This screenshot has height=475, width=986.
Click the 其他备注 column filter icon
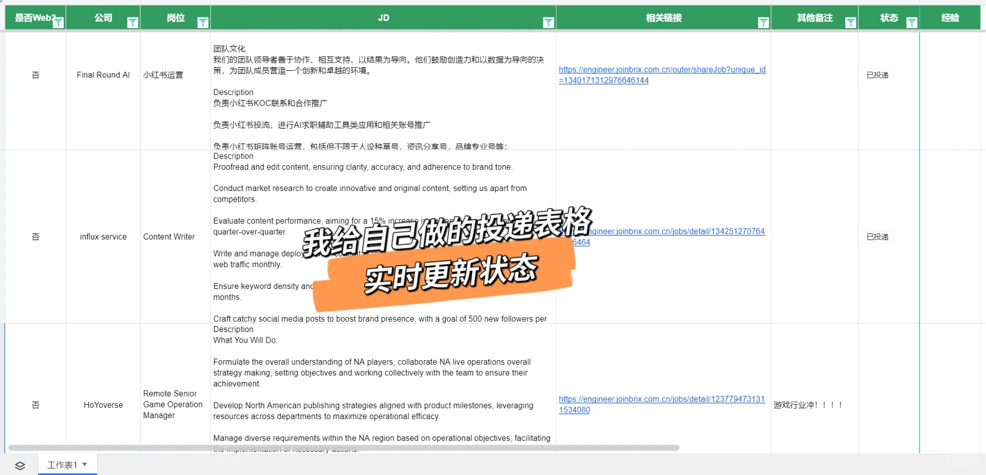851,23
